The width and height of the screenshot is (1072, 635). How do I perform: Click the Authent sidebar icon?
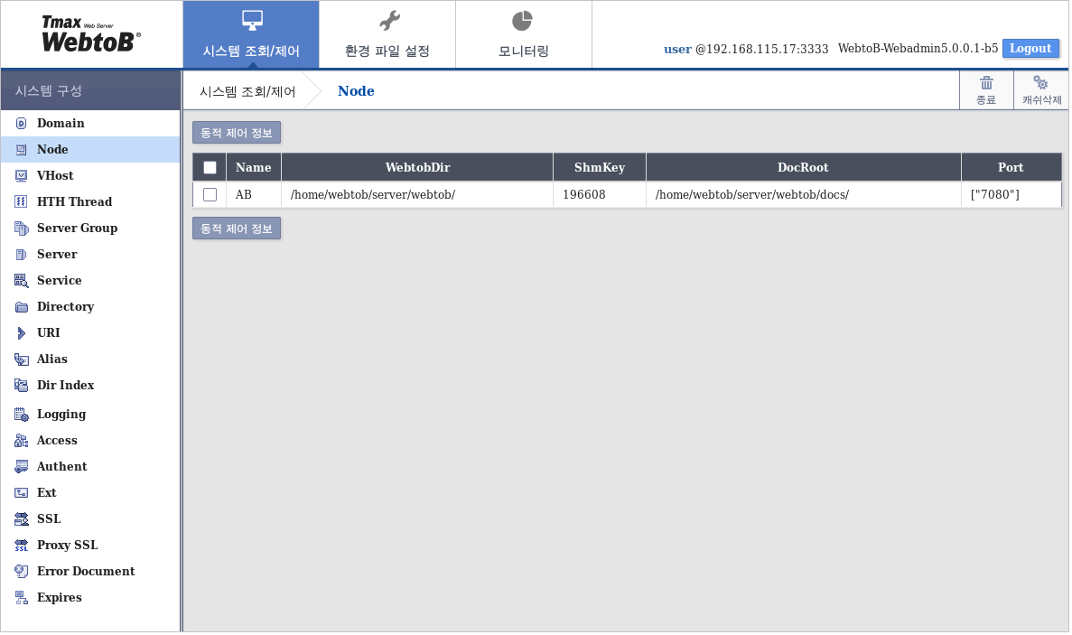coord(21,467)
